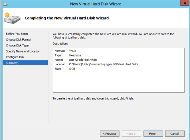
Task: Click the 'fixed size' type value
Action: (x=75, y=55)
